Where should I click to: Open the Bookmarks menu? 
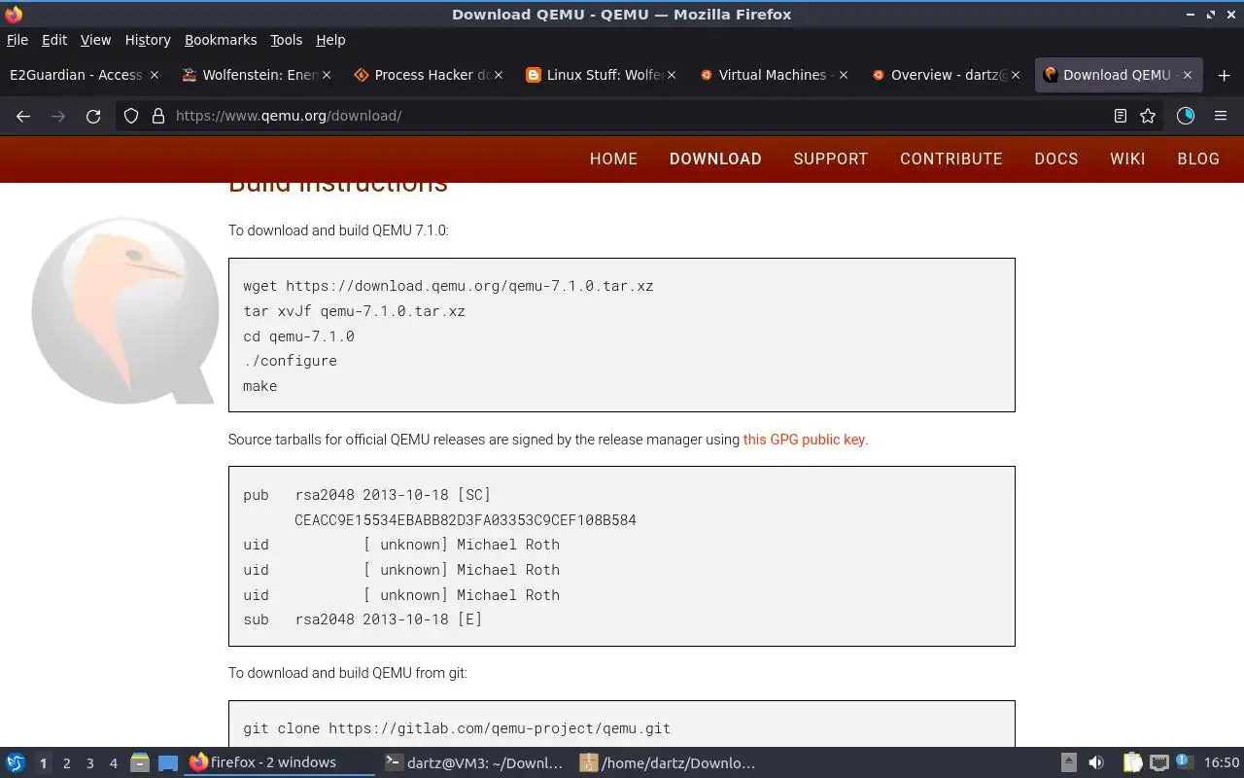221,40
